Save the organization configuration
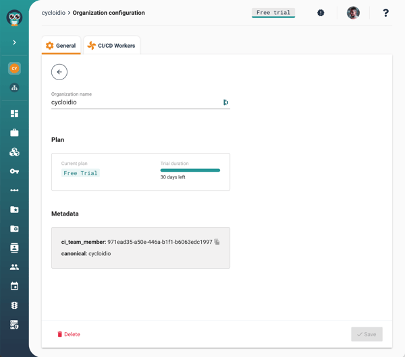This screenshot has width=405, height=357. click(367, 334)
